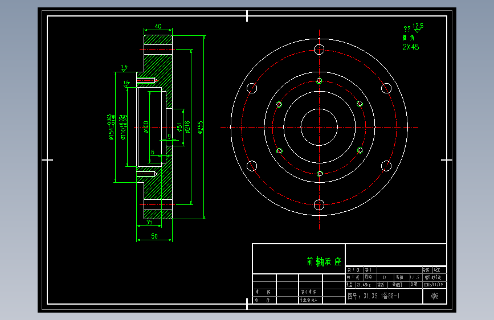Pick the ø216 bolt circle dimension

coord(187,127)
